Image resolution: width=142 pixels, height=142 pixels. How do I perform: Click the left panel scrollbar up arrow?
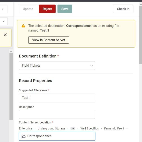[x=11, y=51]
